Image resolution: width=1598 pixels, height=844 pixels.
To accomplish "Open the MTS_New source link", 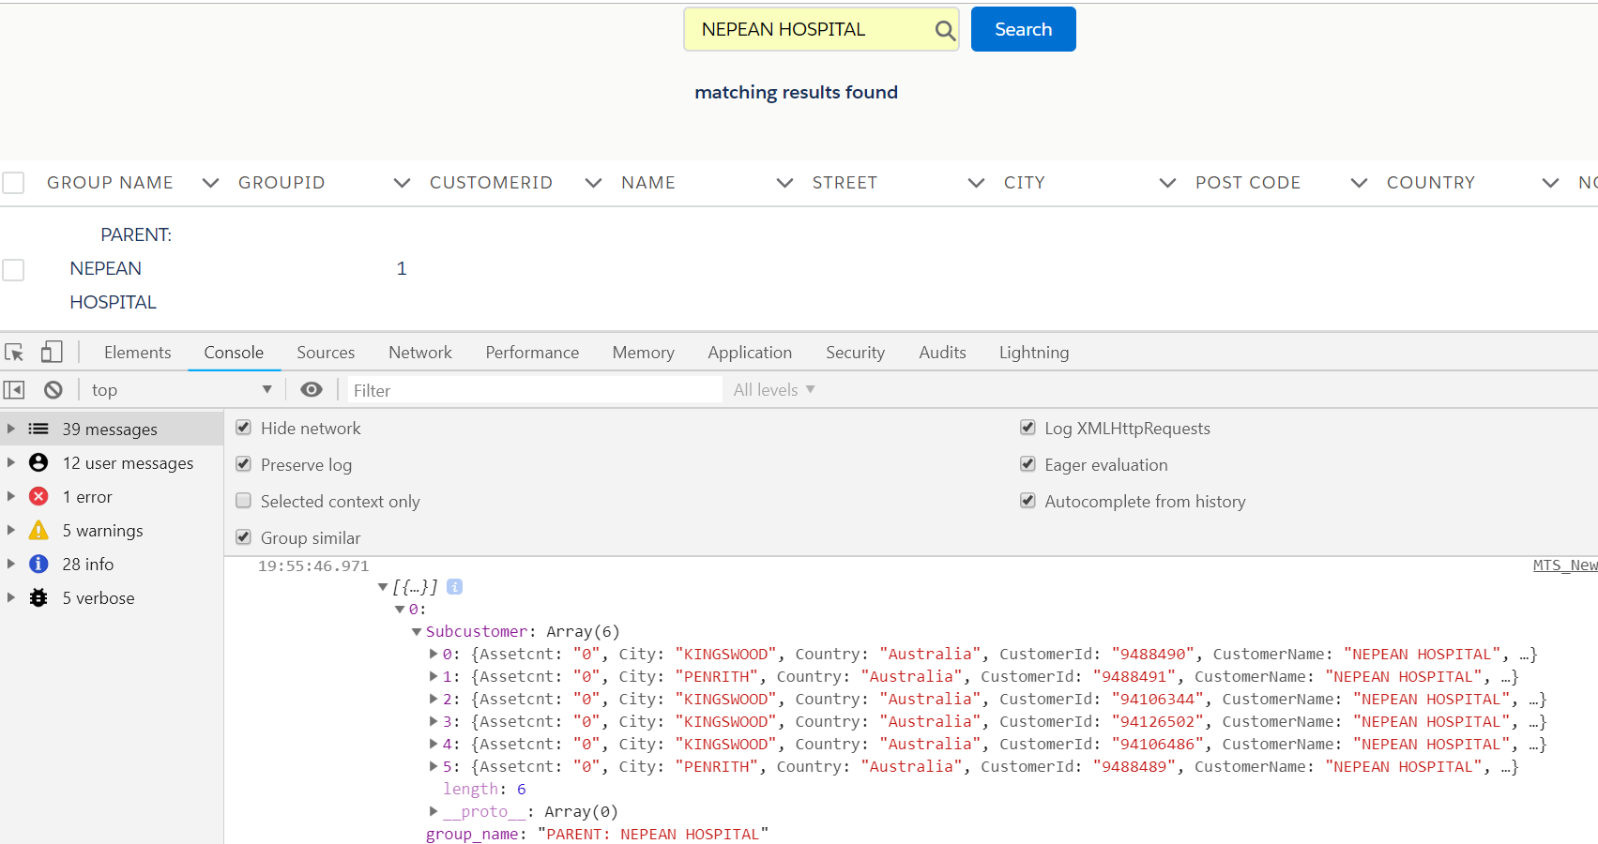I will pos(1565,565).
